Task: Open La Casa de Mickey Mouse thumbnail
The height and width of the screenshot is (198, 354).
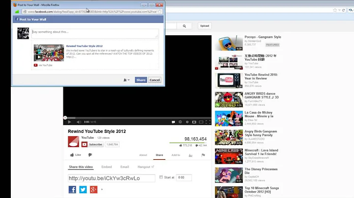Action: pos(229,119)
